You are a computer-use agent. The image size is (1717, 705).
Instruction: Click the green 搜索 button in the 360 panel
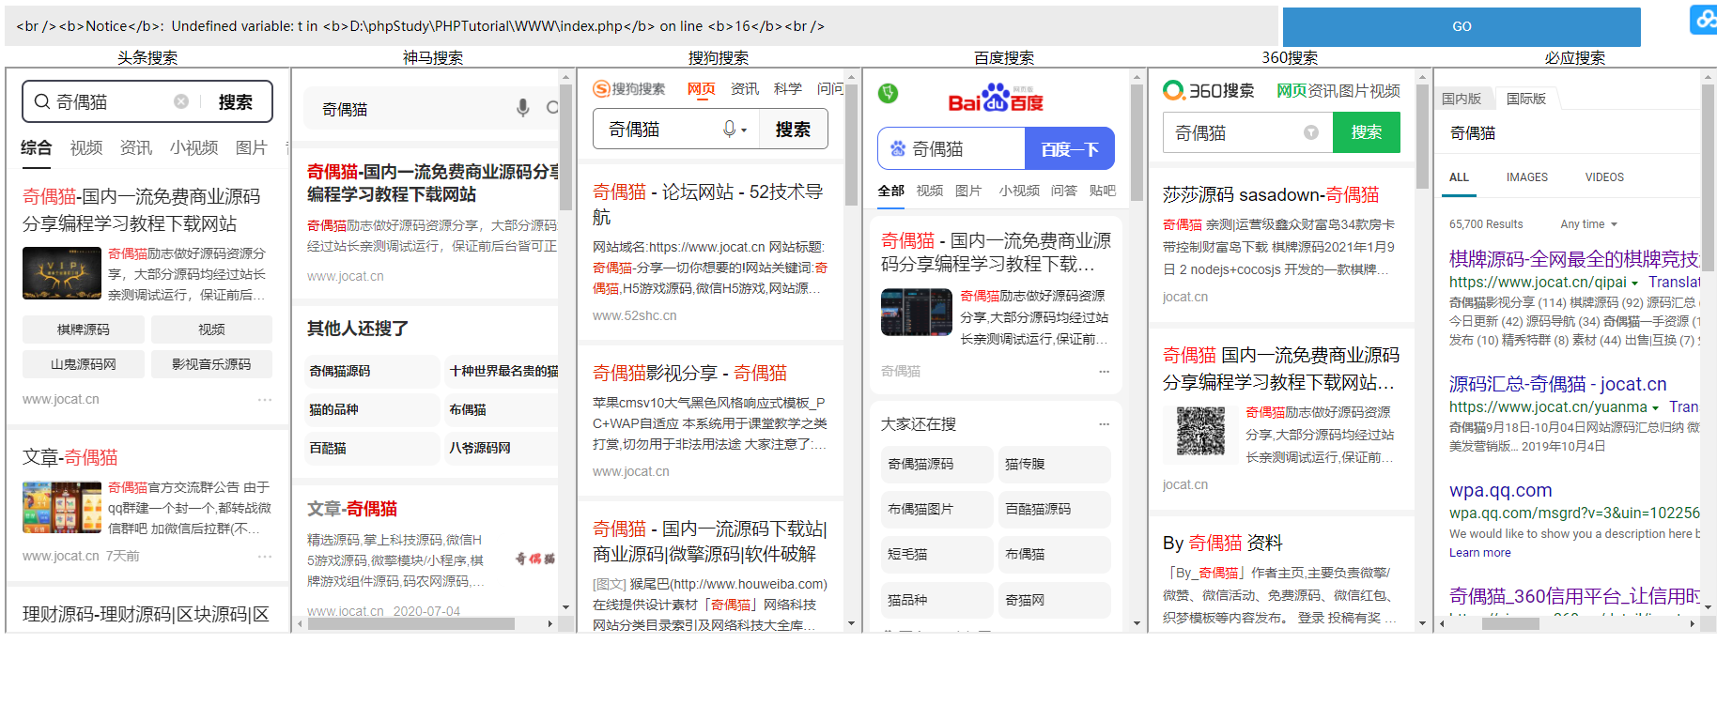pyautogui.click(x=1367, y=132)
